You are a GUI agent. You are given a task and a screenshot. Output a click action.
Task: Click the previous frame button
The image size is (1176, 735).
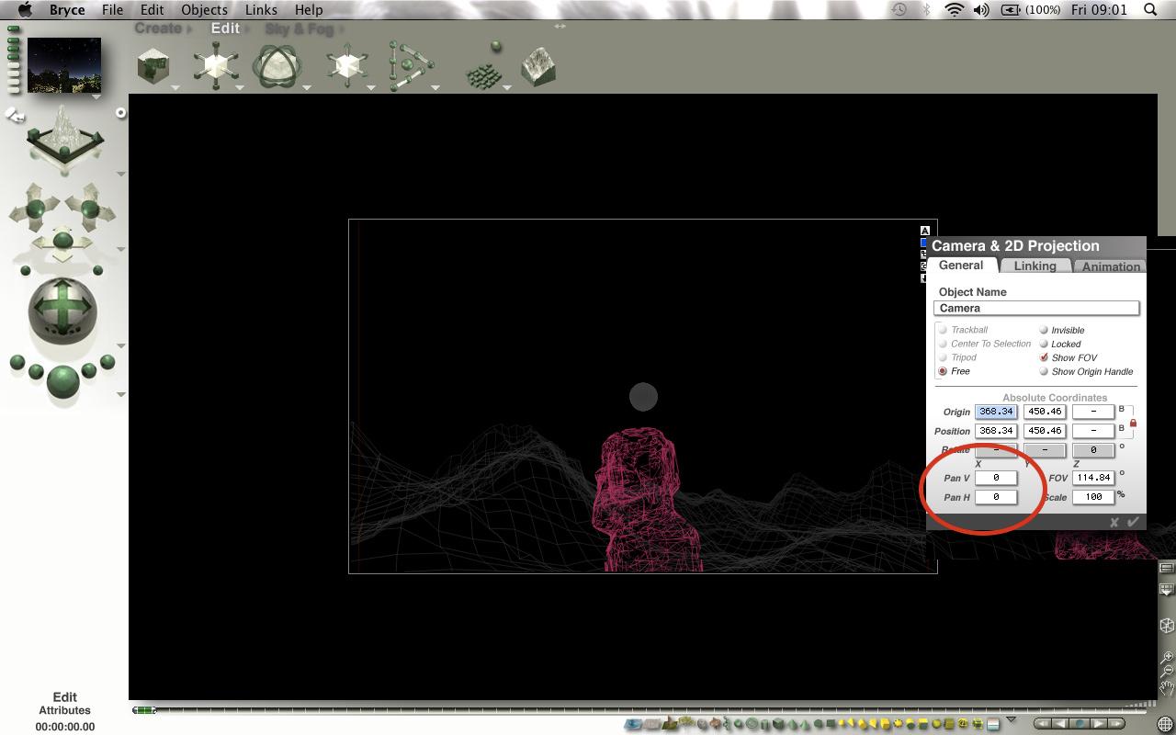[x=1061, y=724]
